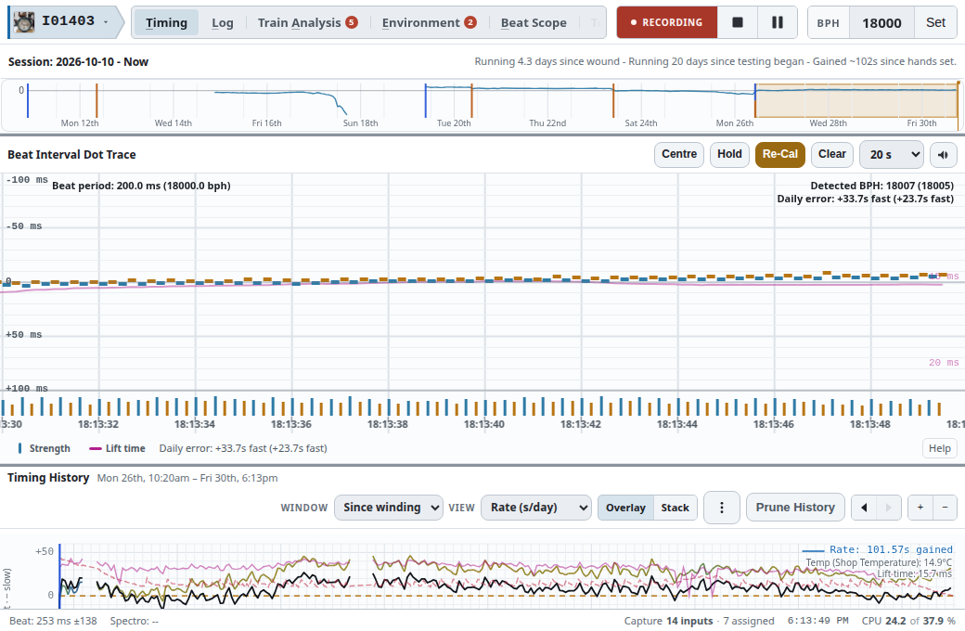Click the 6:13:49 PM clock in status bar
965x631 pixels.
point(817,621)
